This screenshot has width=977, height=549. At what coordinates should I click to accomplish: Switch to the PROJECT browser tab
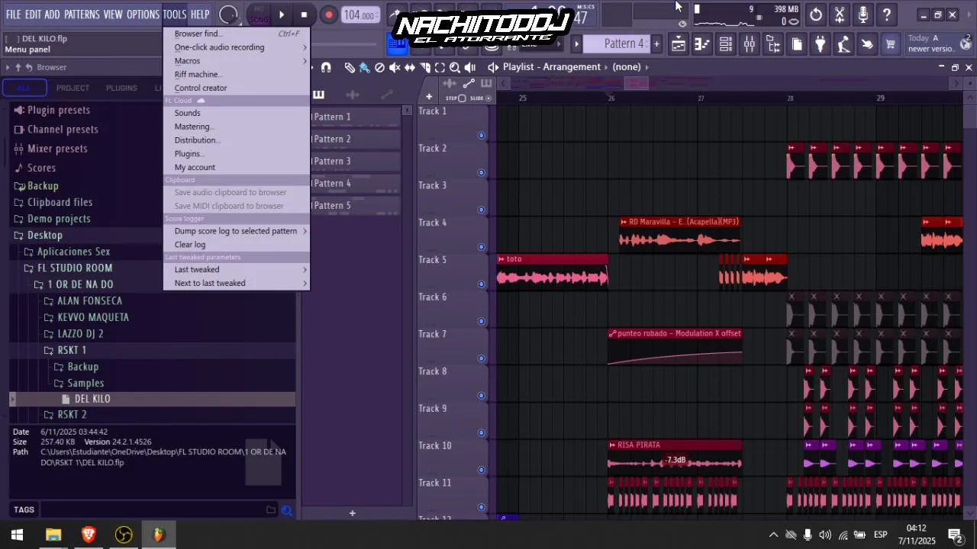point(73,88)
